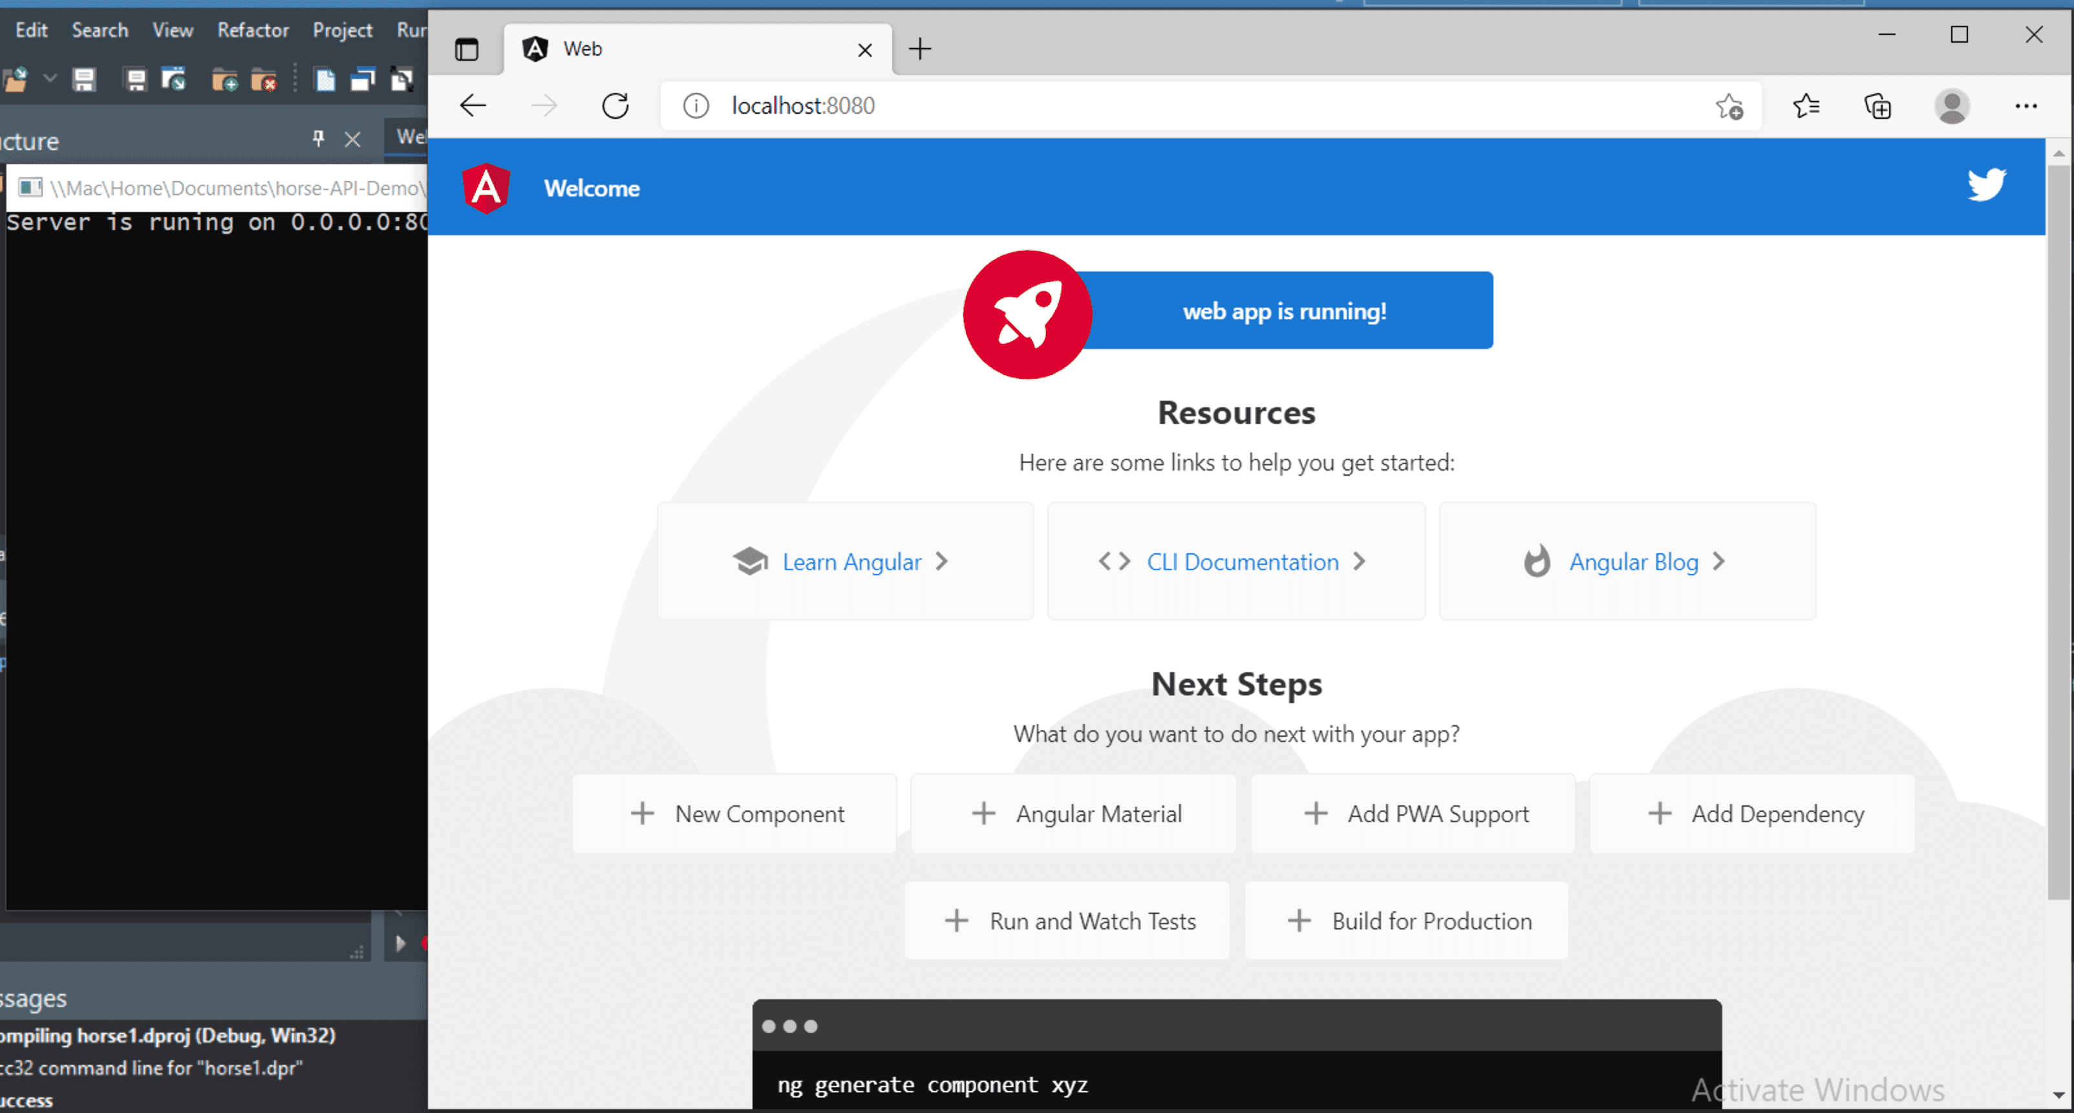Go back using the browser back arrow
The height and width of the screenshot is (1113, 2074).
[x=473, y=105]
